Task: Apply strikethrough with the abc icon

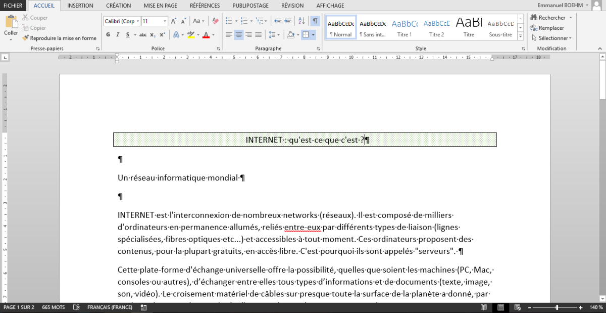Action: pos(143,35)
